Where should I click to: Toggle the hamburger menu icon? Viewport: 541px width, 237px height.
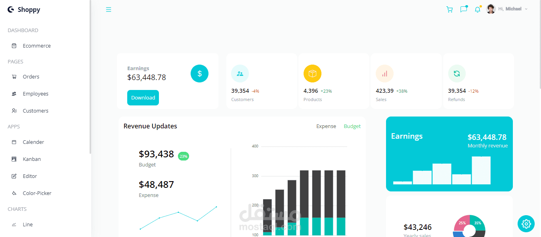(x=109, y=10)
